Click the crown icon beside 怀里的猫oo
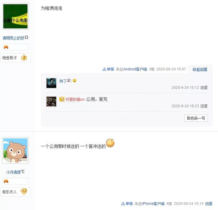 pos(62,99)
